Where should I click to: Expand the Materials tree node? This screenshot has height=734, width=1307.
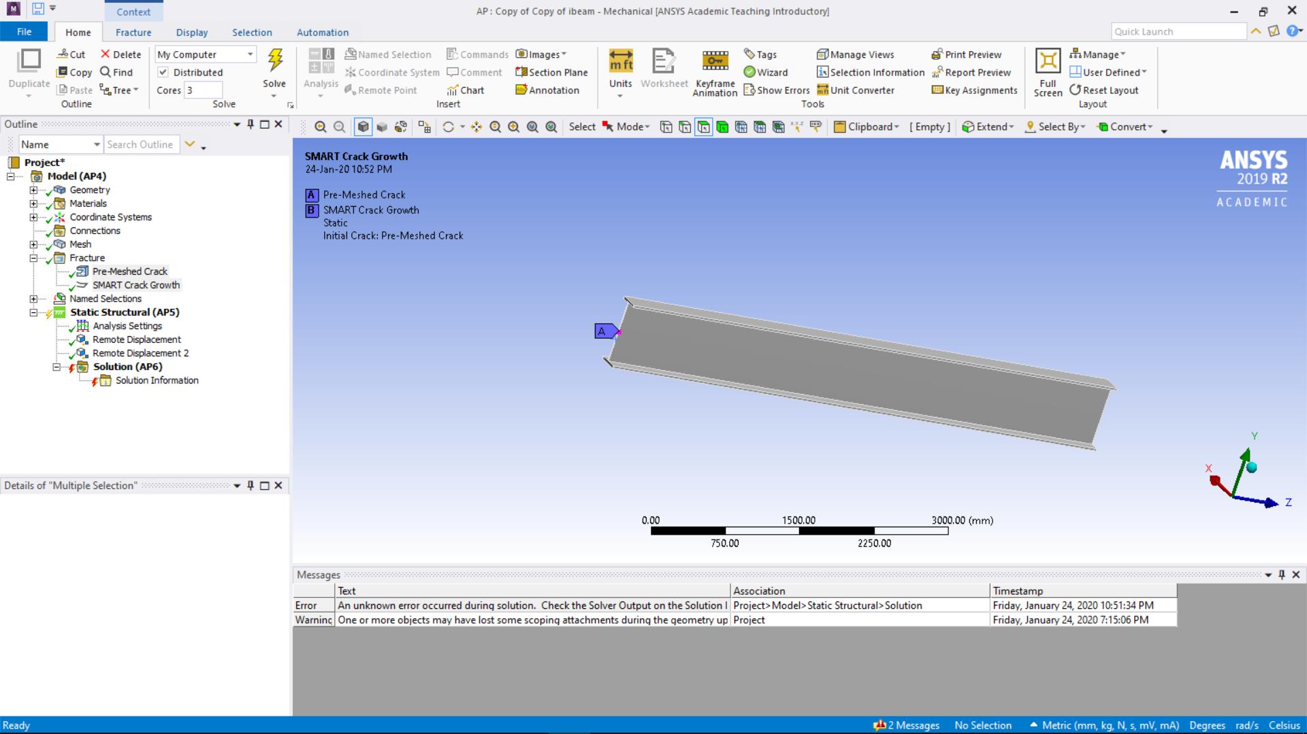pyautogui.click(x=33, y=203)
